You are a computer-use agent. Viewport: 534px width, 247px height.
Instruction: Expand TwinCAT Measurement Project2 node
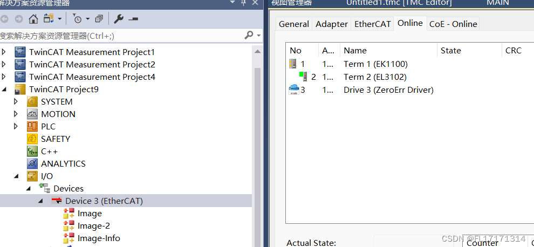pos(4,64)
